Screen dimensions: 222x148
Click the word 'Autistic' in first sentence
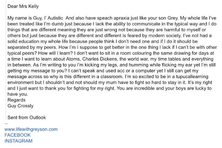(x=55, y=18)
